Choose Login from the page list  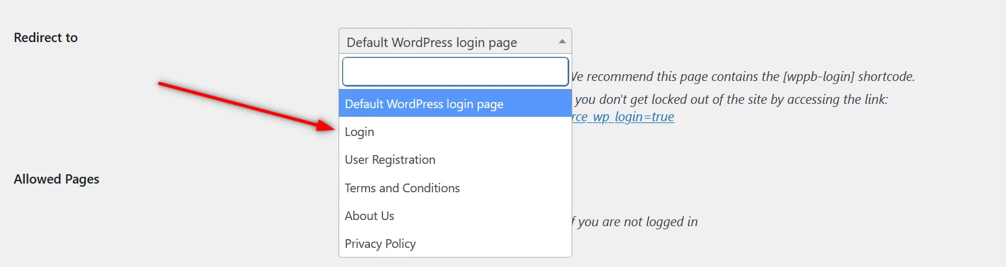(x=359, y=132)
